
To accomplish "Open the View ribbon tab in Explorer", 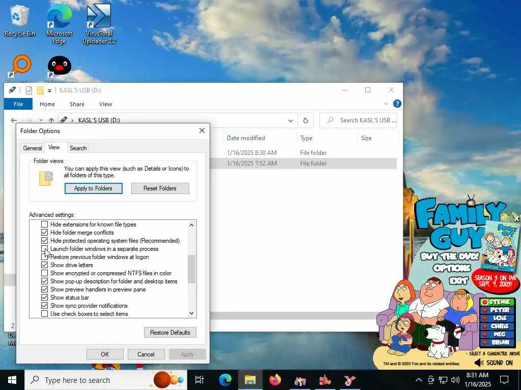I will click(x=105, y=104).
